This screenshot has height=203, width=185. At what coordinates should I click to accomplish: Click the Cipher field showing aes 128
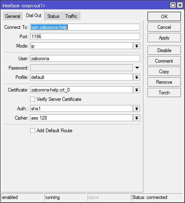pos(81,118)
